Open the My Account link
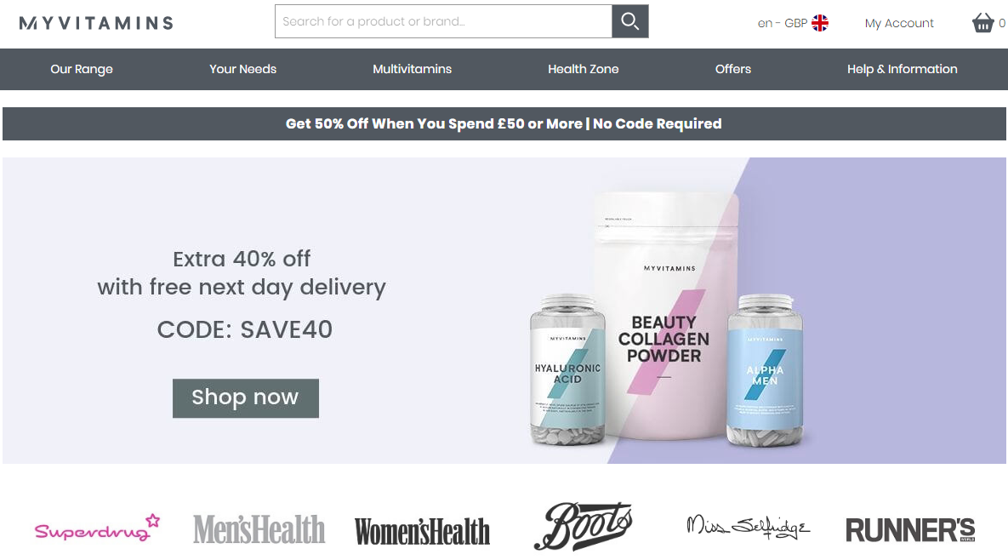The width and height of the screenshot is (1008, 560). [x=899, y=23]
